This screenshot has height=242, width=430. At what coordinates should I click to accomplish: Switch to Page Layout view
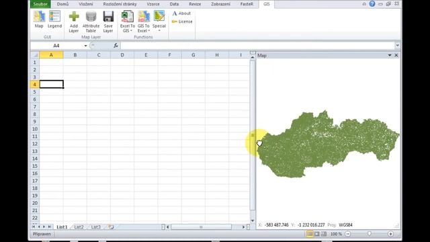pos(316,234)
